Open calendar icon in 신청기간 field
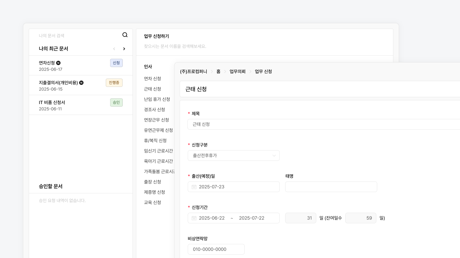The width and height of the screenshot is (460, 258). pos(194,218)
